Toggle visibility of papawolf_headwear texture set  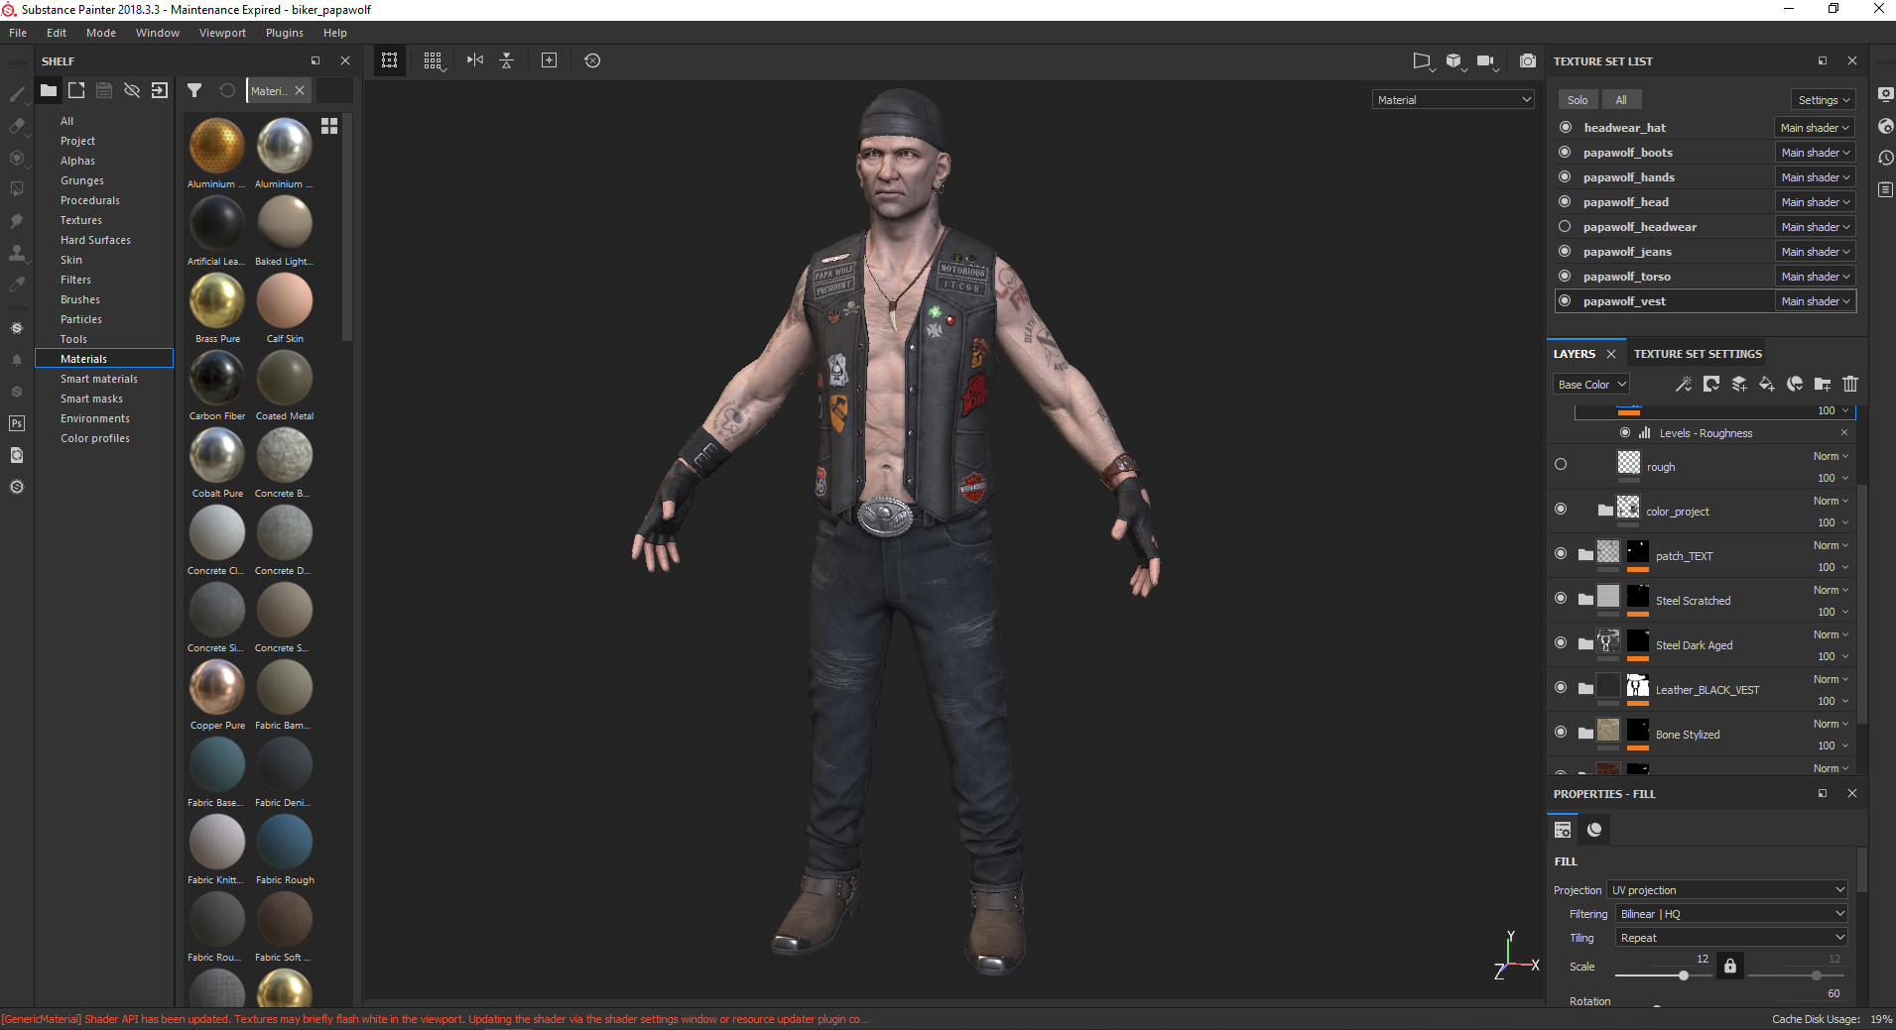(x=1565, y=227)
